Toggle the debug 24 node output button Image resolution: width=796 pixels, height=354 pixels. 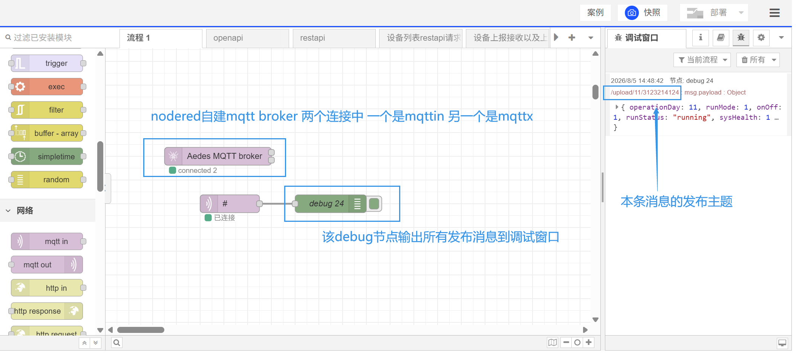(374, 204)
